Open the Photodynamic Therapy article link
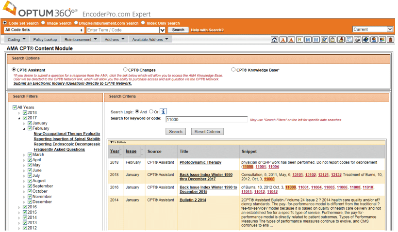The height and width of the screenshot is (232, 398). click(200, 162)
